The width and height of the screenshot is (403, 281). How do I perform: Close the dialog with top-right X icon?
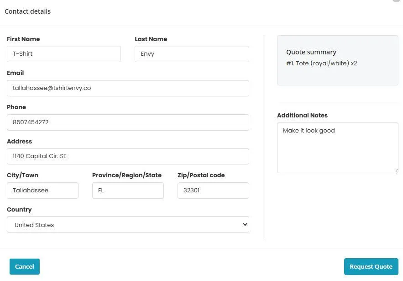pyautogui.click(x=397, y=1)
